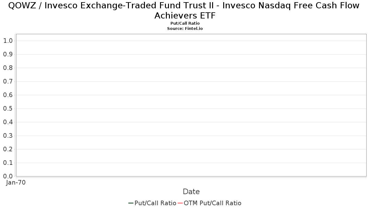Toggle the Put/Call Ratio legend entry
Screen dimensions: 370x208
(x=155, y=203)
